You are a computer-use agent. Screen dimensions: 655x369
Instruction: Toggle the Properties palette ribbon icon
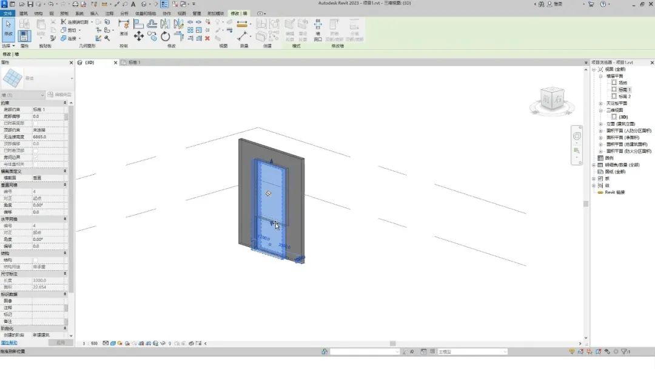click(x=24, y=36)
